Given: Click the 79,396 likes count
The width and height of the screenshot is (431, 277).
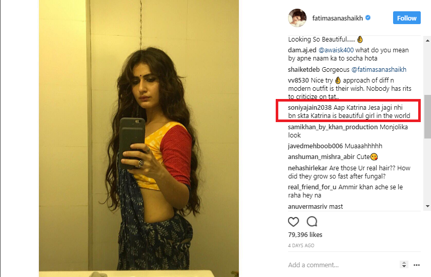Looking at the screenshot, I should coord(305,234).
